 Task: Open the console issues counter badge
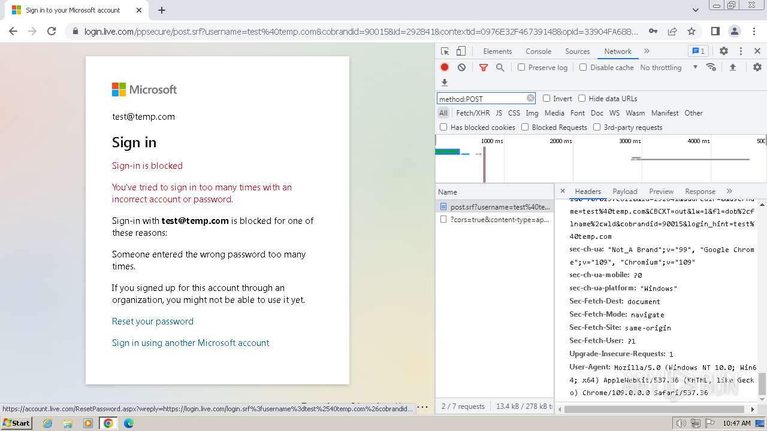[x=698, y=51]
